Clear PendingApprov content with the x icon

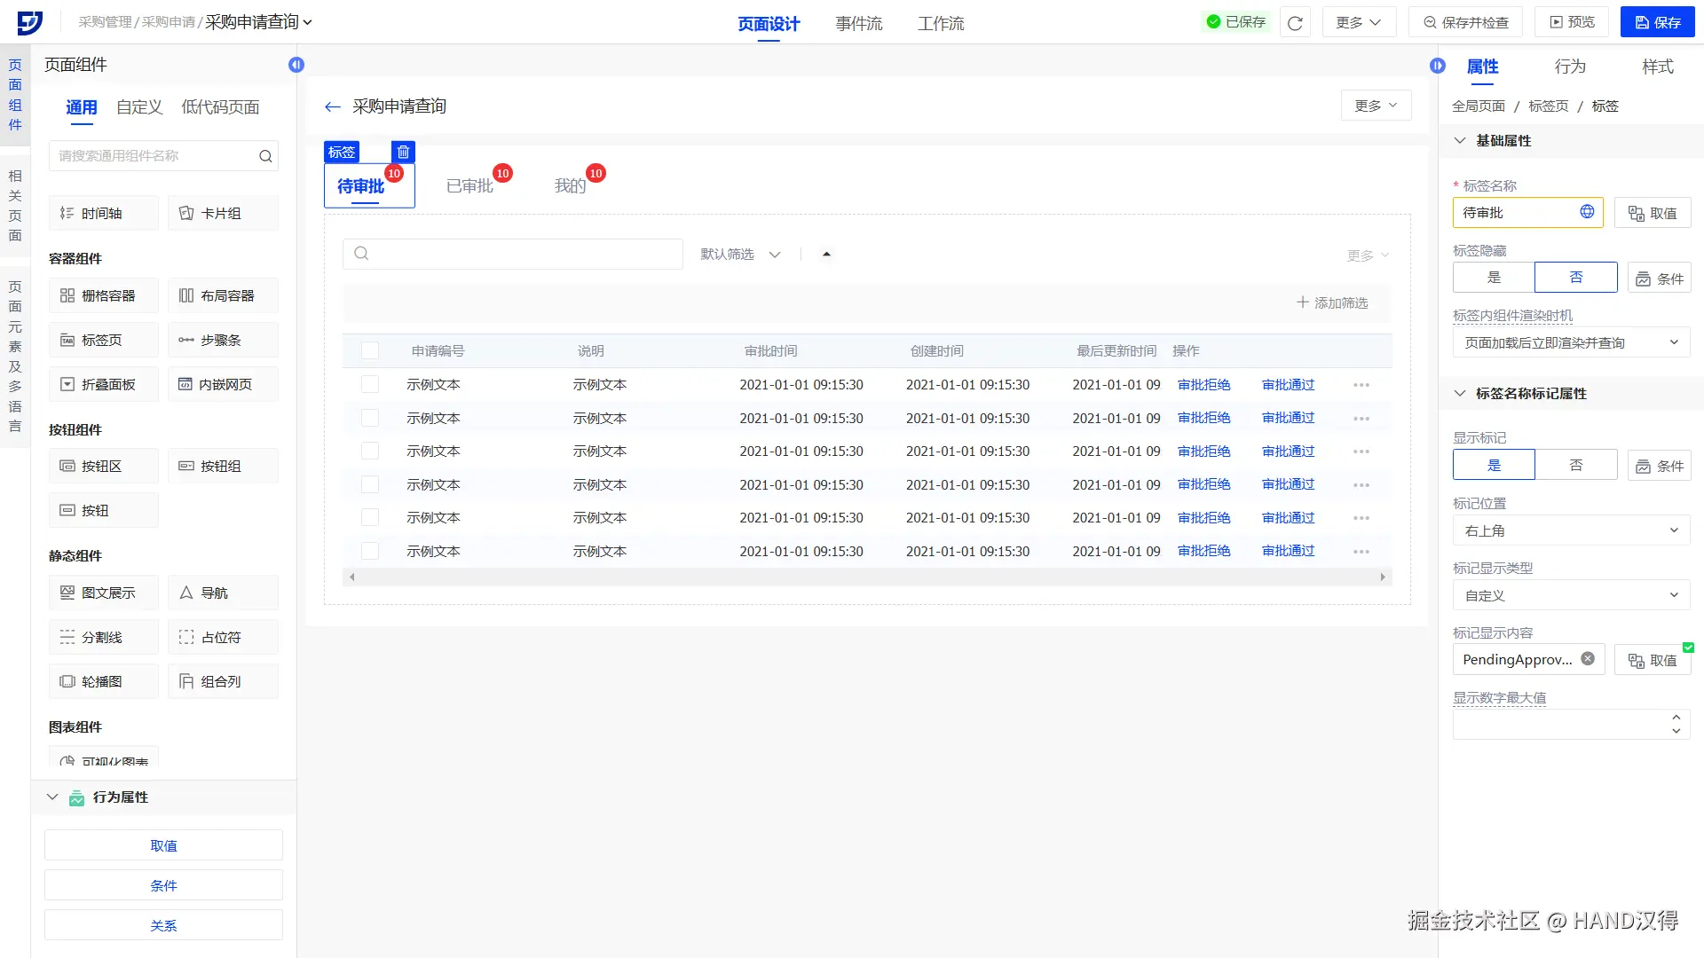click(1588, 659)
